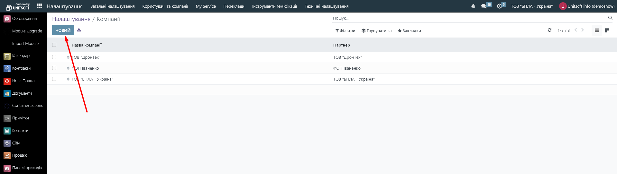Open company ФОП Іваненко name cell

85,68
